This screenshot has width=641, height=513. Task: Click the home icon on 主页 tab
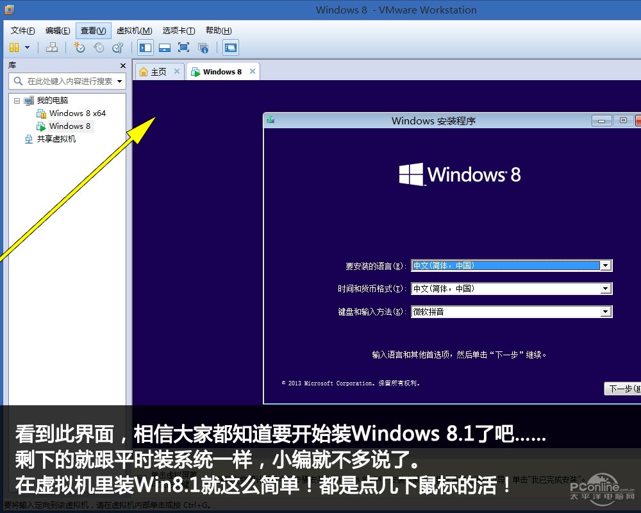tap(144, 72)
